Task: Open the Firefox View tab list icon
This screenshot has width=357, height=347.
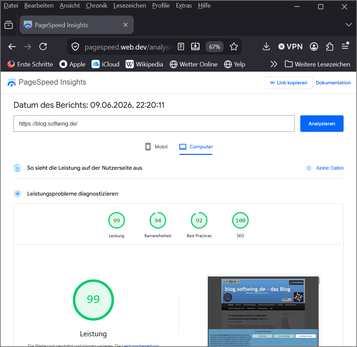Action: pyautogui.click(x=9, y=25)
